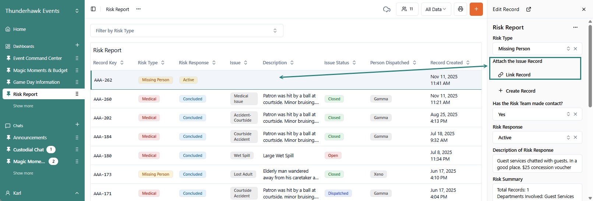Add a new dashboard with plus icon
The width and height of the screenshot is (593, 201).
click(x=77, y=45)
